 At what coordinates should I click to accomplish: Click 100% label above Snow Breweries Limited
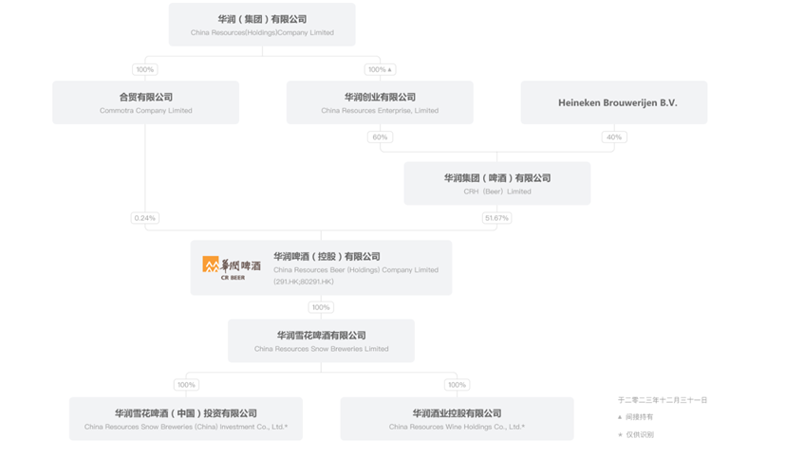(x=321, y=307)
